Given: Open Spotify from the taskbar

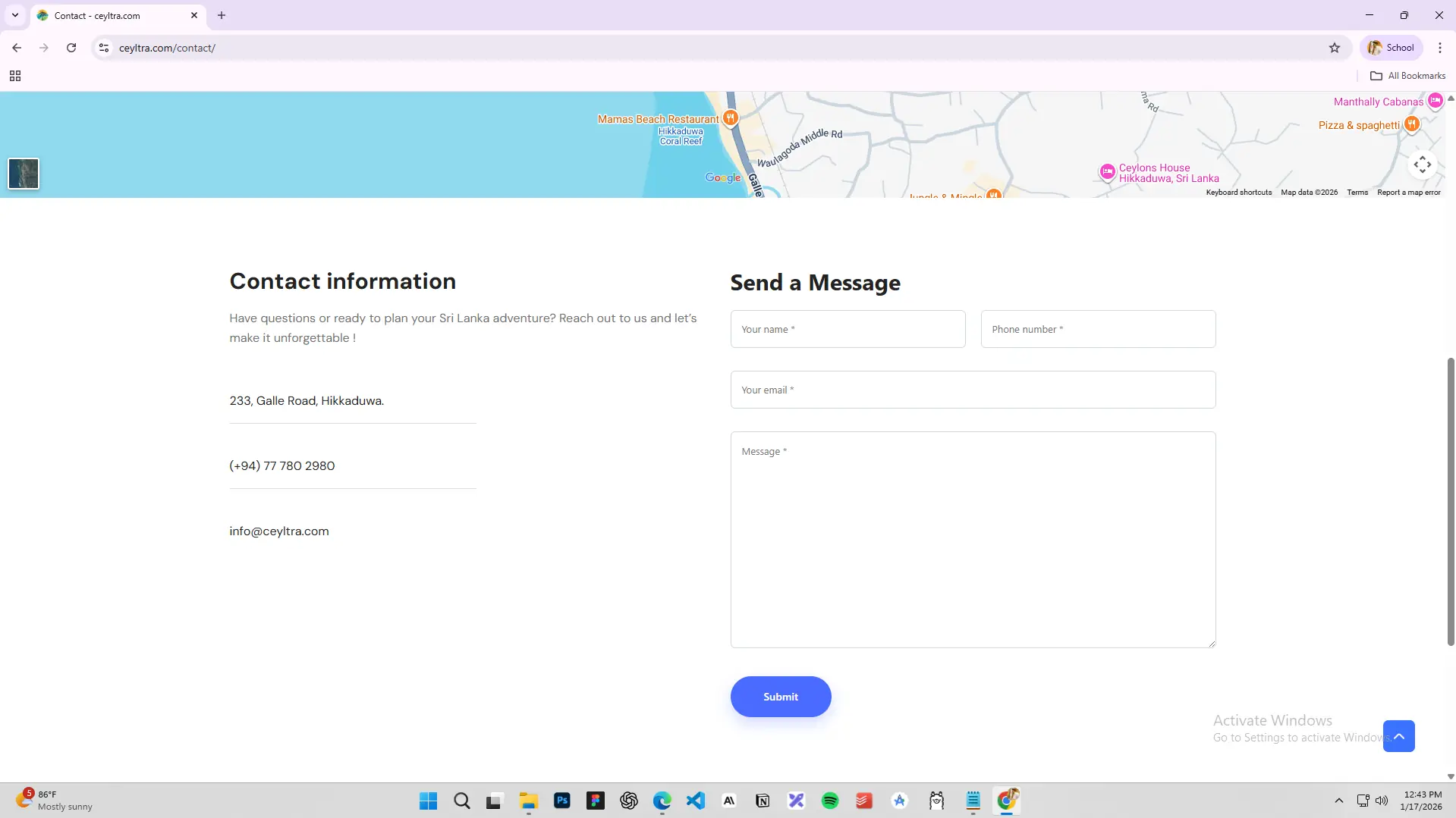Looking at the screenshot, I should (829, 801).
